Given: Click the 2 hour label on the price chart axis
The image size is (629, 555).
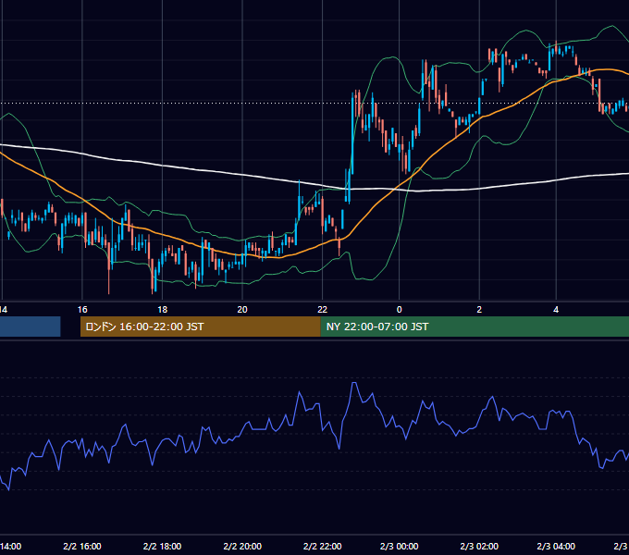Looking at the screenshot, I should tap(479, 310).
